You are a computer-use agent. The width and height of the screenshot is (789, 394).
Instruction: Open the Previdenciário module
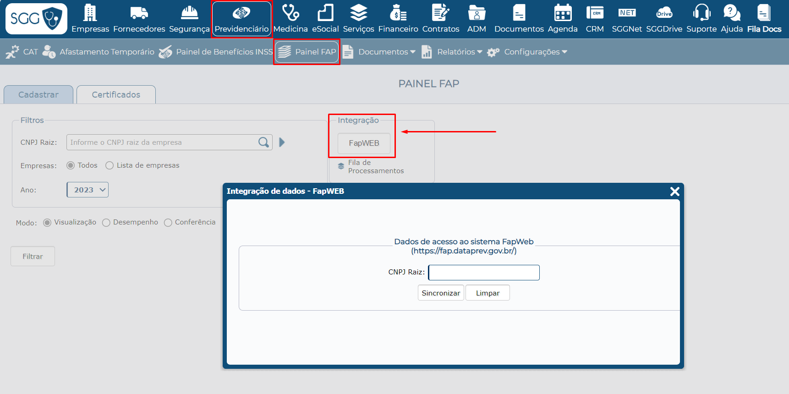[x=241, y=19]
